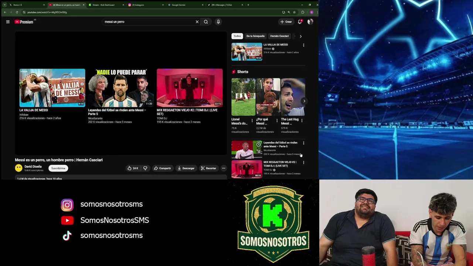The height and width of the screenshot is (266, 473).
Task: Go to YouTube Premium home logo
Action: click(24, 22)
